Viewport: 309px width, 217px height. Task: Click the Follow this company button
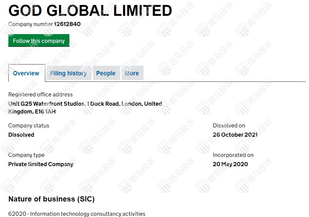click(x=39, y=41)
